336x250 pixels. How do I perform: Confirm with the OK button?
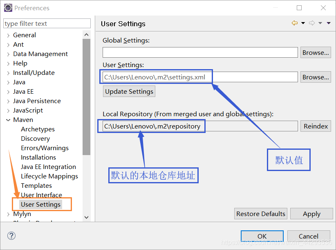(x=262, y=236)
